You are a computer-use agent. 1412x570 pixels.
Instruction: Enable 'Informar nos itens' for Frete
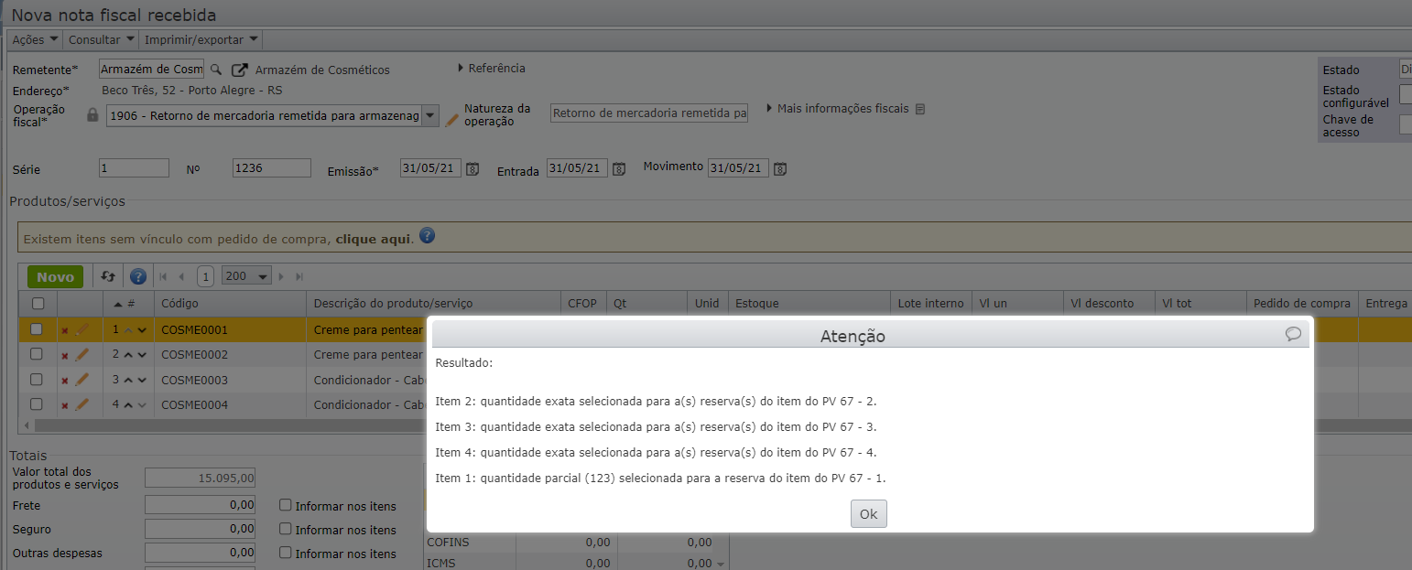point(286,505)
